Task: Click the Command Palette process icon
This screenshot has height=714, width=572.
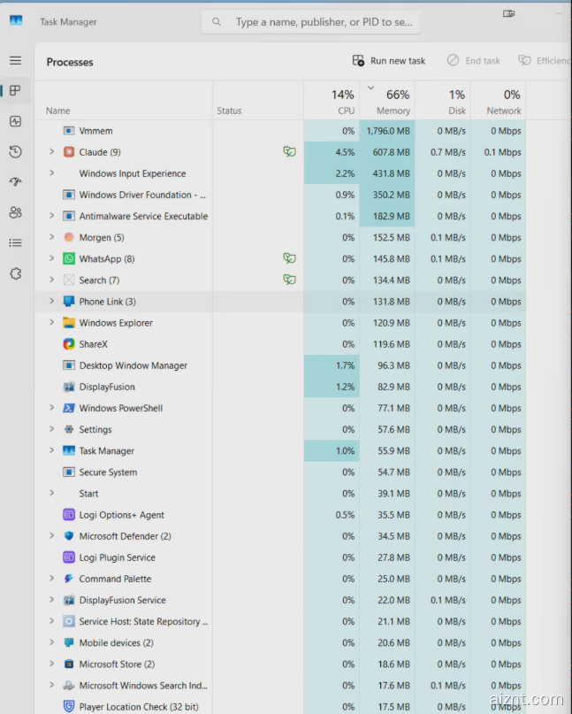Action: 69,579
